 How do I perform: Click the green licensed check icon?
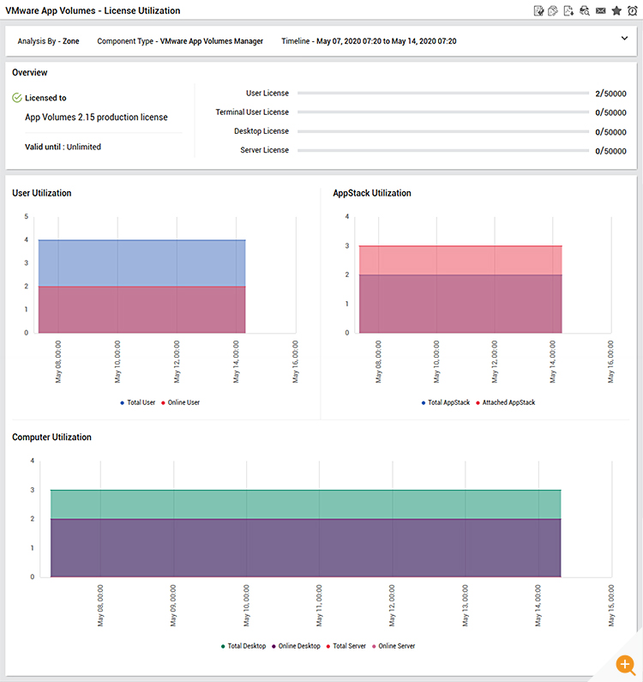[x=17, y=98]
